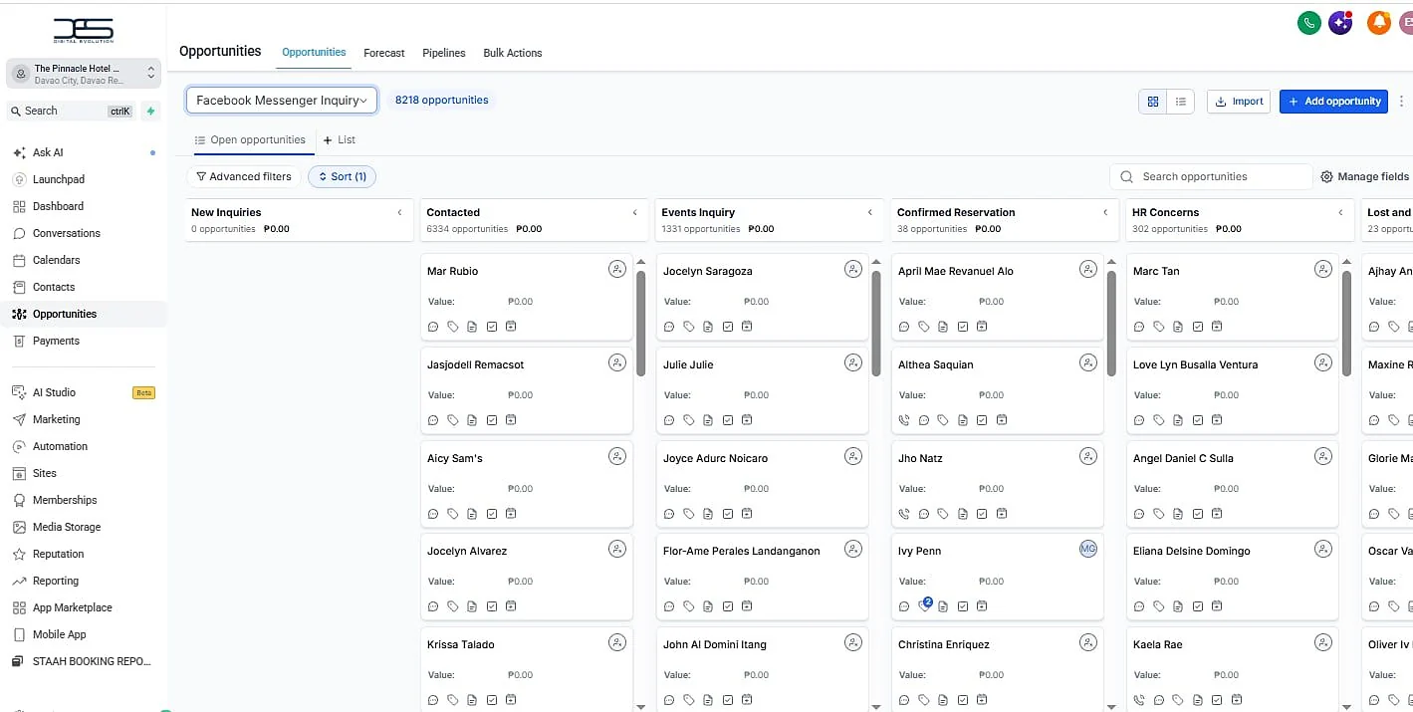1413x712 pixels.
Task: Click the Events Inquiry column scrollbar thumb
Action: click(x=876, y=324)
